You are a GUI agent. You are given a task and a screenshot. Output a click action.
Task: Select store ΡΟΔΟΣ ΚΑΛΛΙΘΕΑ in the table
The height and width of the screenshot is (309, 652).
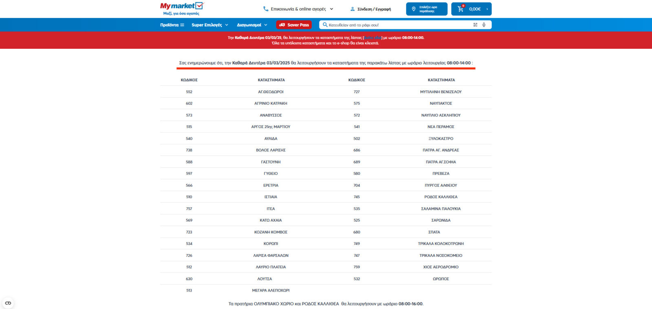point(441,197)
